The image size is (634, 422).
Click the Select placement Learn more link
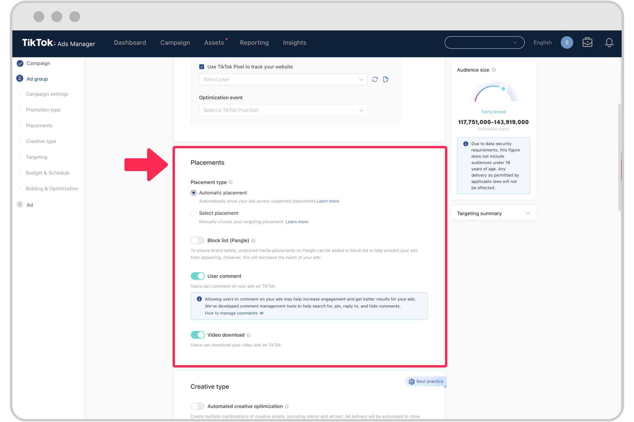point(297,221)
